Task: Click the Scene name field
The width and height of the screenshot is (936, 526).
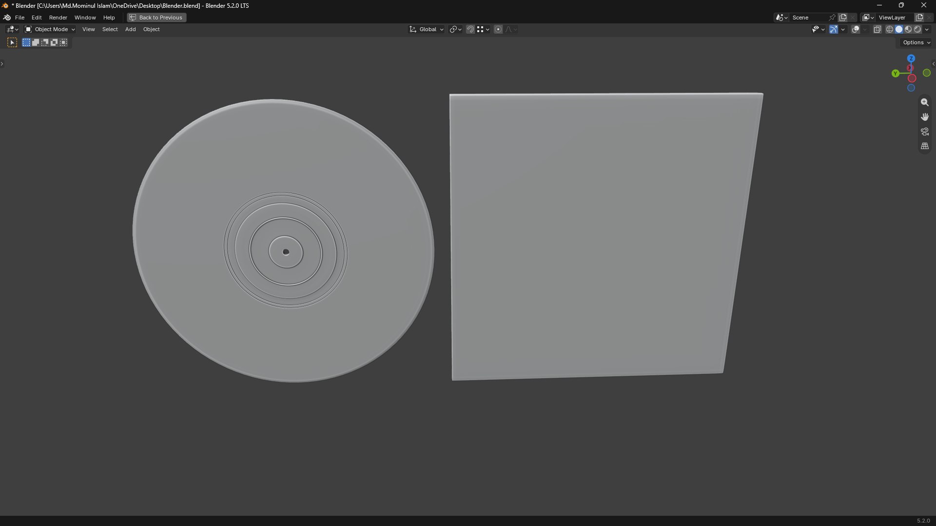Action: coord(808,18)
